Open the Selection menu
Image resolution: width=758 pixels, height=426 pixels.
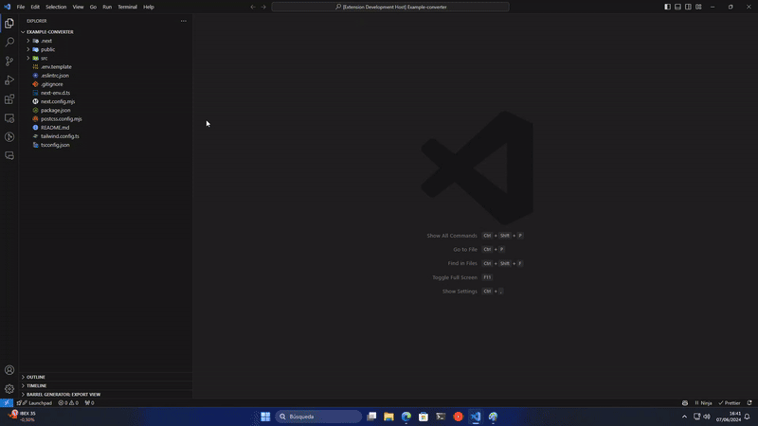(x=56, y=7)
